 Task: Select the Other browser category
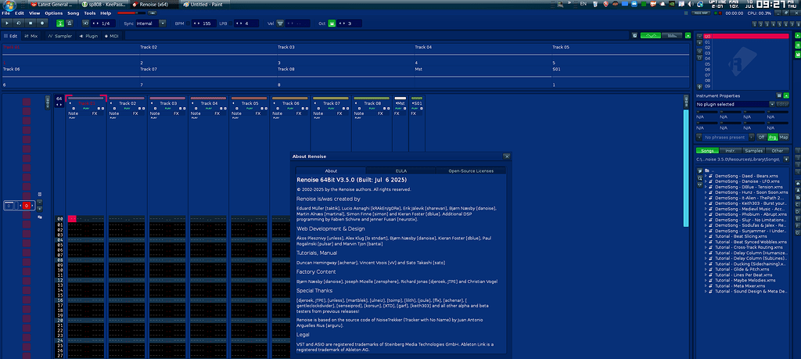tap(778, 151)
